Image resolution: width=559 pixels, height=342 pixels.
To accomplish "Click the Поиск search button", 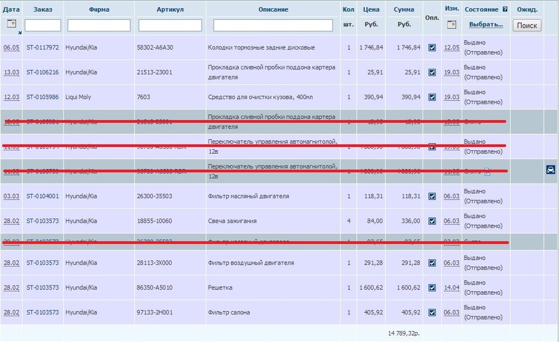I will pos(527,26).
